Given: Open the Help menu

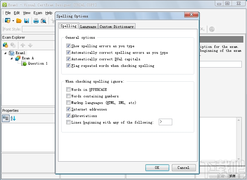Looking at the screenshot, I should tap(49, 13).
